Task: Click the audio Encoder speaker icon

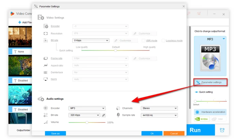Action: 45,108
